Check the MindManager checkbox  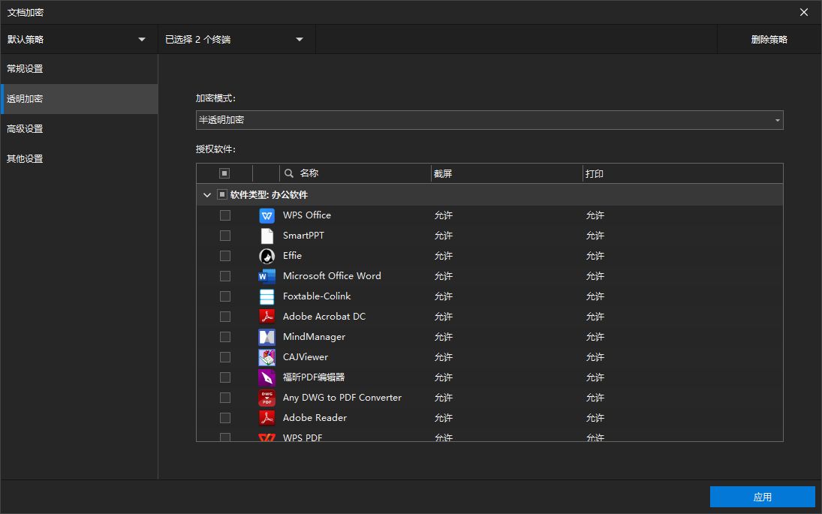[x=225, y=337]
